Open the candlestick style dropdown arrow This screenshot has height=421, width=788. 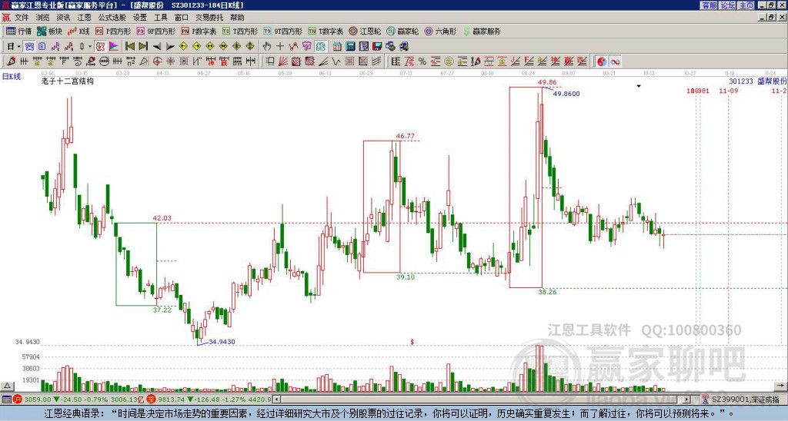[90, 47]
